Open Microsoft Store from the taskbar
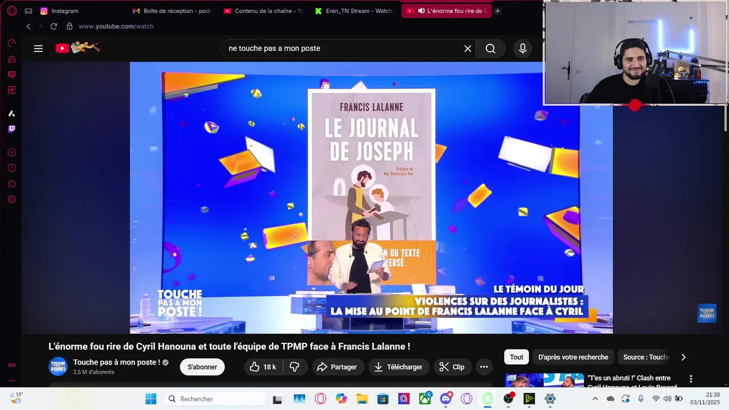The width and height of the screenshot is (729, 410). [383, 399]
